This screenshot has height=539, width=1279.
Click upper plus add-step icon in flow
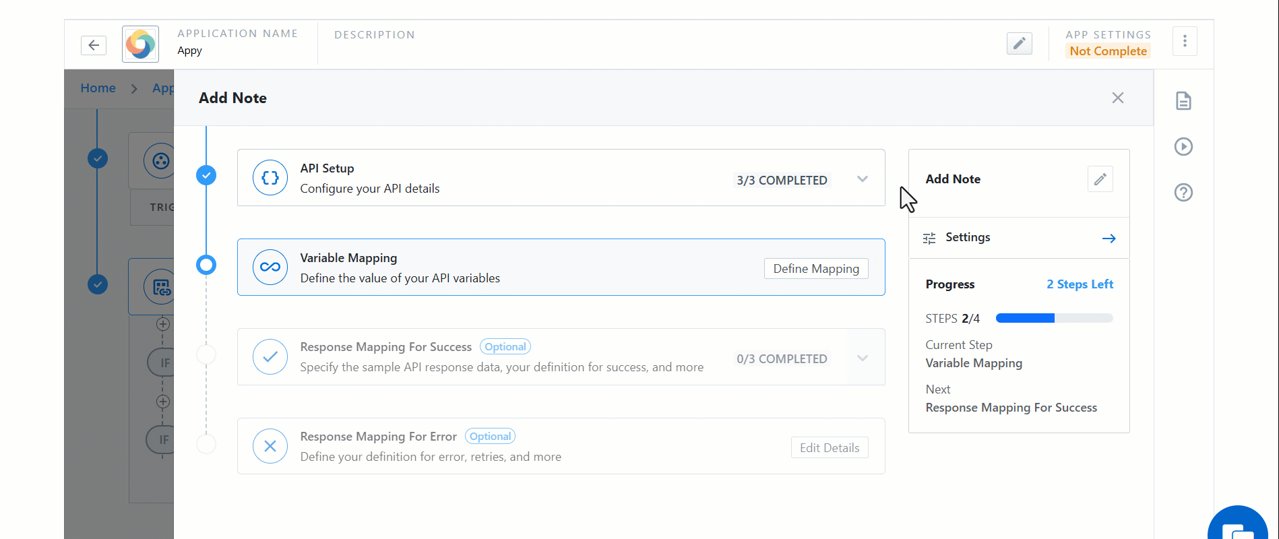[x=162, y=324]
